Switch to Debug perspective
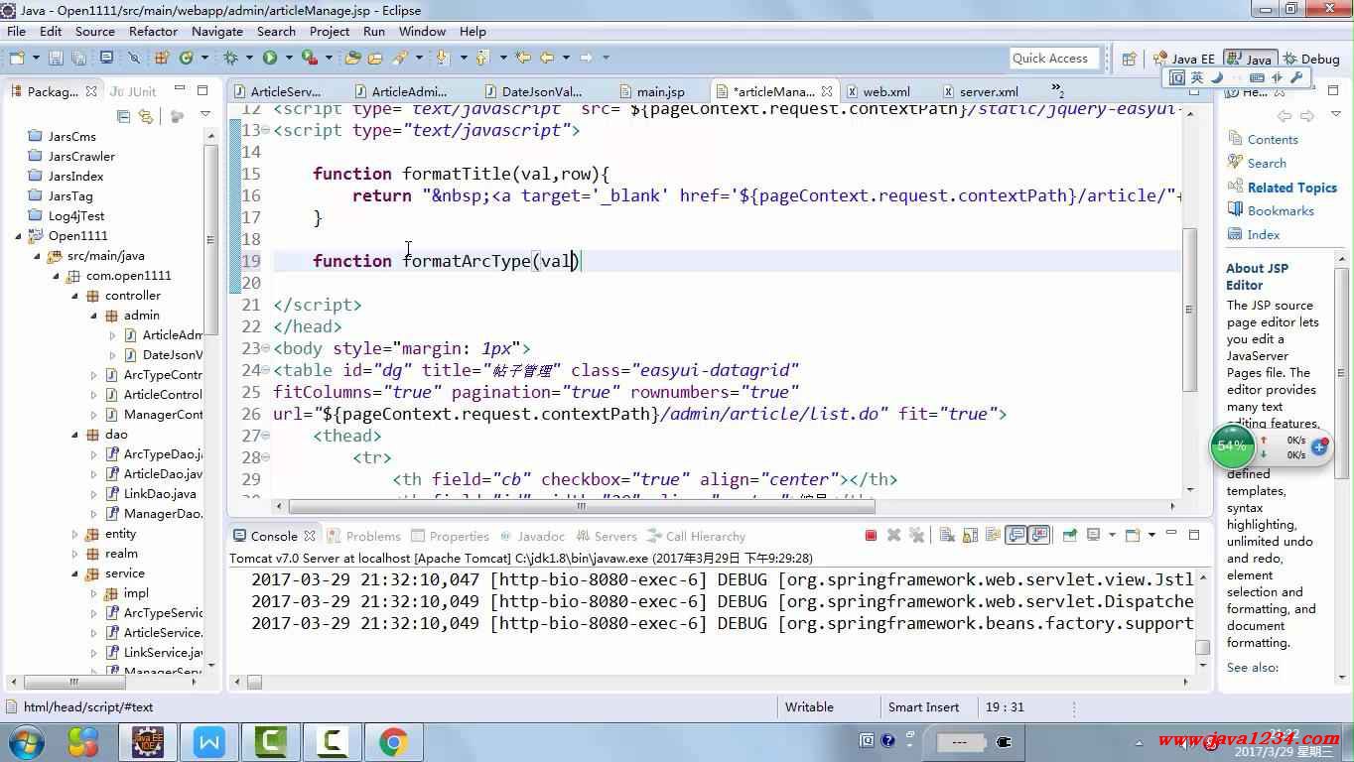Image resolution: width=1354 pixels, height=762 pixels. point(1311,59)
